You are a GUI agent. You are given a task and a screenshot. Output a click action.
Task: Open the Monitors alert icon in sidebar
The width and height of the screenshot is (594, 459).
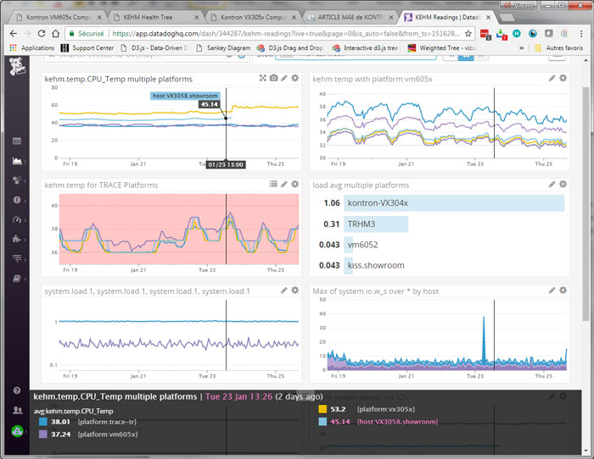16,200
